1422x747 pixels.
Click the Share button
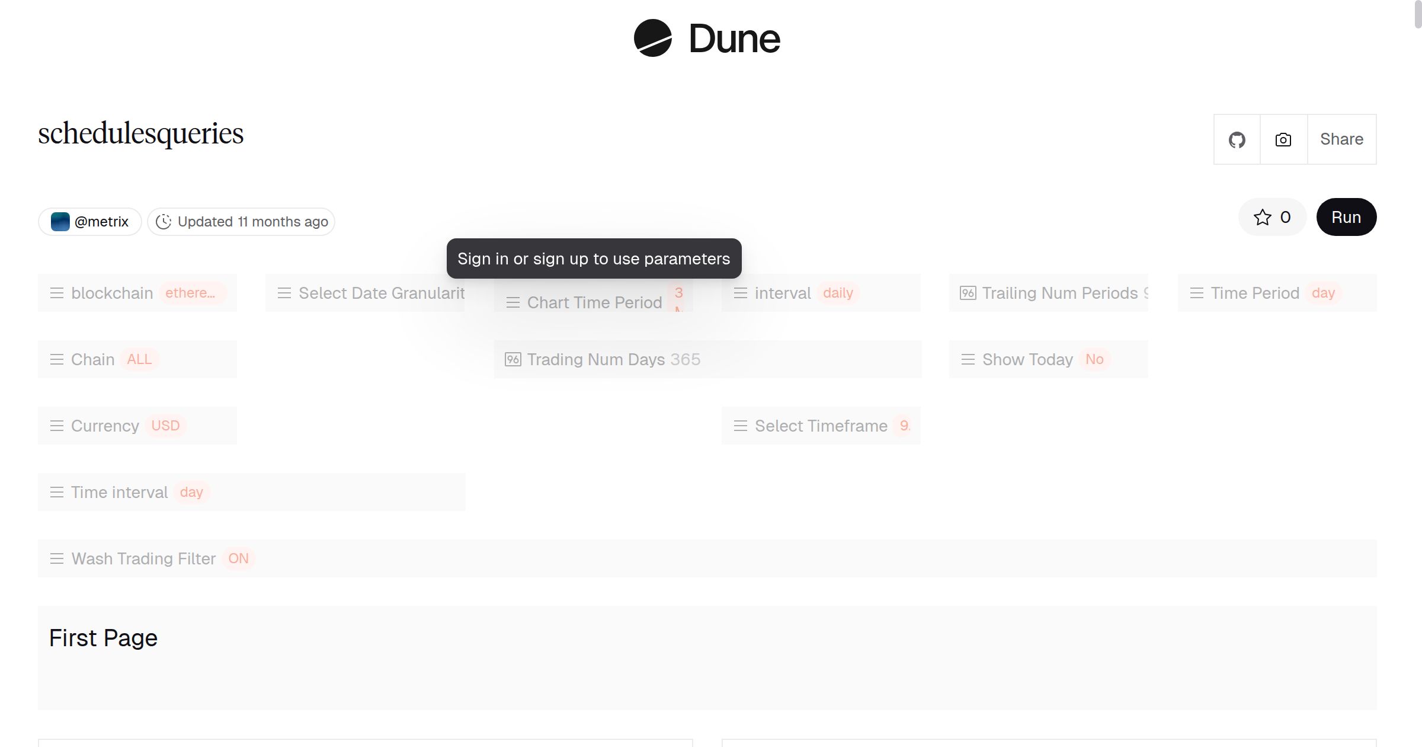pos(1341,140)
